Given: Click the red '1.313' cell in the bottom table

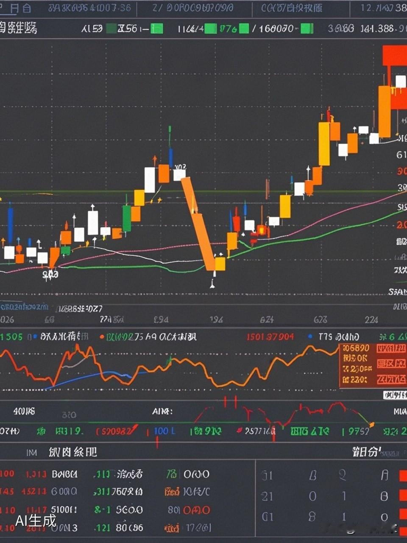Looking at the screenshot, I should tap(36, 474).
